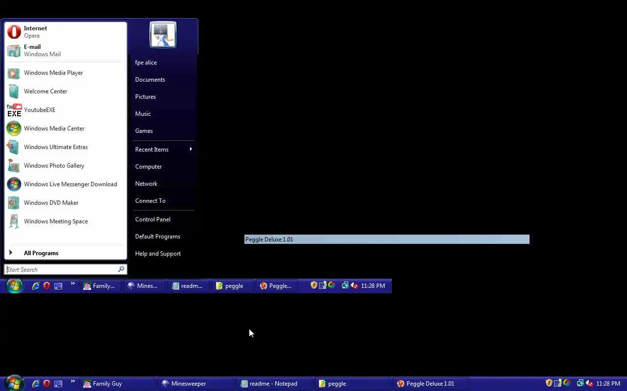This screenshot has height=391, width=627.
Task: Click the truncated readm... taskbar button
Action: tap(189, 286)
